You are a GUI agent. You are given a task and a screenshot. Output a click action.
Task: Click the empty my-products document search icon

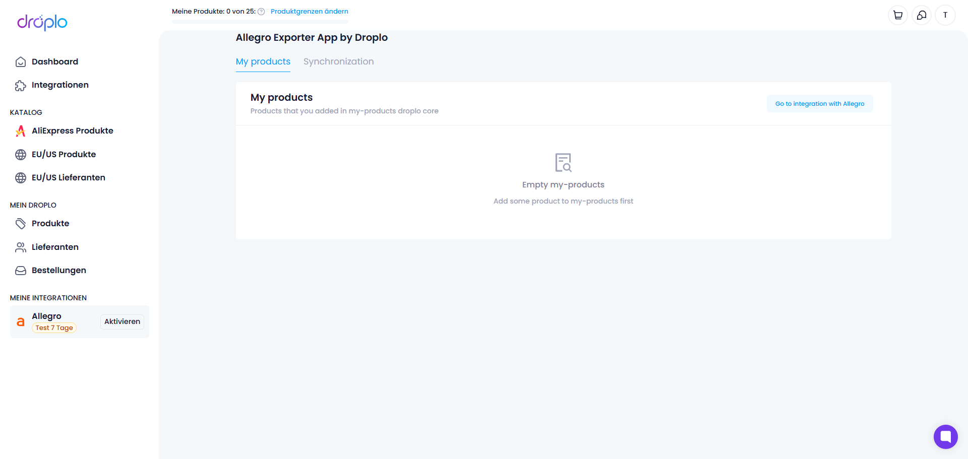563,163
